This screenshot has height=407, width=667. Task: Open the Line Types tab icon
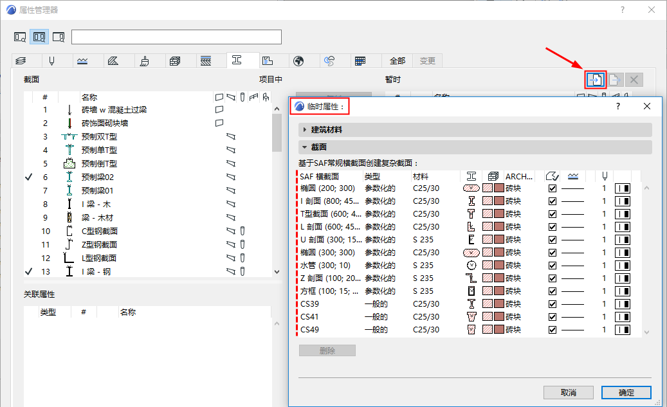(82, 61)
